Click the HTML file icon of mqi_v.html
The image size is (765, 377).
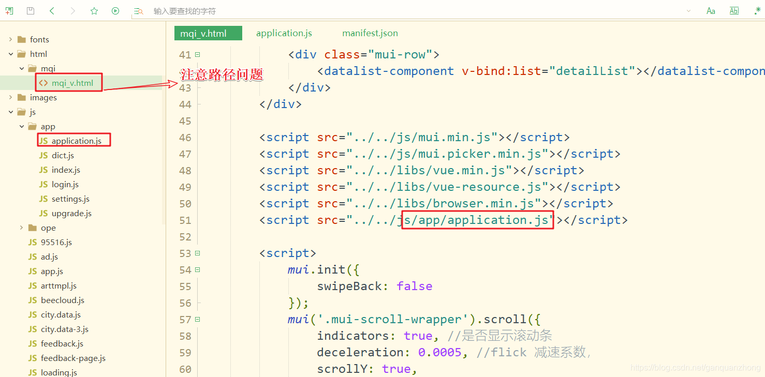point(43,83)
